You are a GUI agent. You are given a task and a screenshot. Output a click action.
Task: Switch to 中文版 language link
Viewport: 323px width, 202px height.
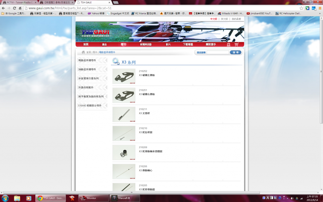[214, 19]
